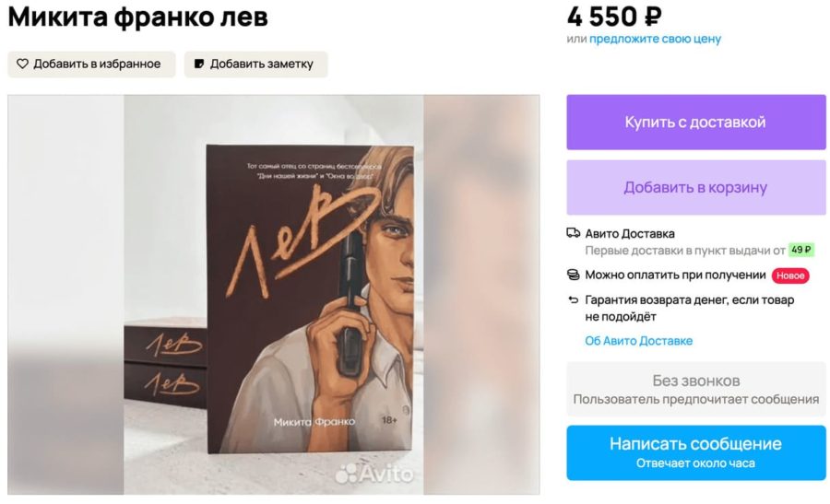Click the Можно оплатить при получении text
The width and height of the screenshot is (830, 504).
[676, 275]
